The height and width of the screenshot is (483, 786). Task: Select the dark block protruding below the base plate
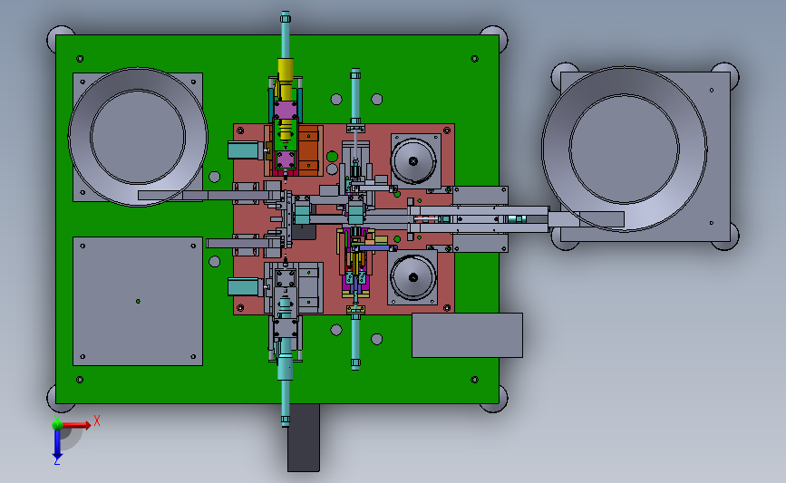coord(304,438)
